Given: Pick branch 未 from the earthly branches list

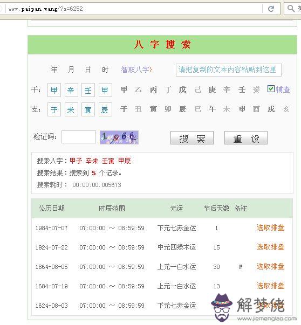Looking at the screenshot, I should click(227, 109).
